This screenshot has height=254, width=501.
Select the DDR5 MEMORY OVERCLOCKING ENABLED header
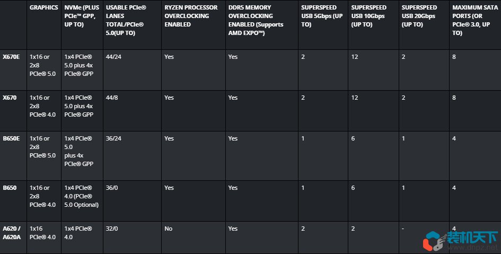256,20
